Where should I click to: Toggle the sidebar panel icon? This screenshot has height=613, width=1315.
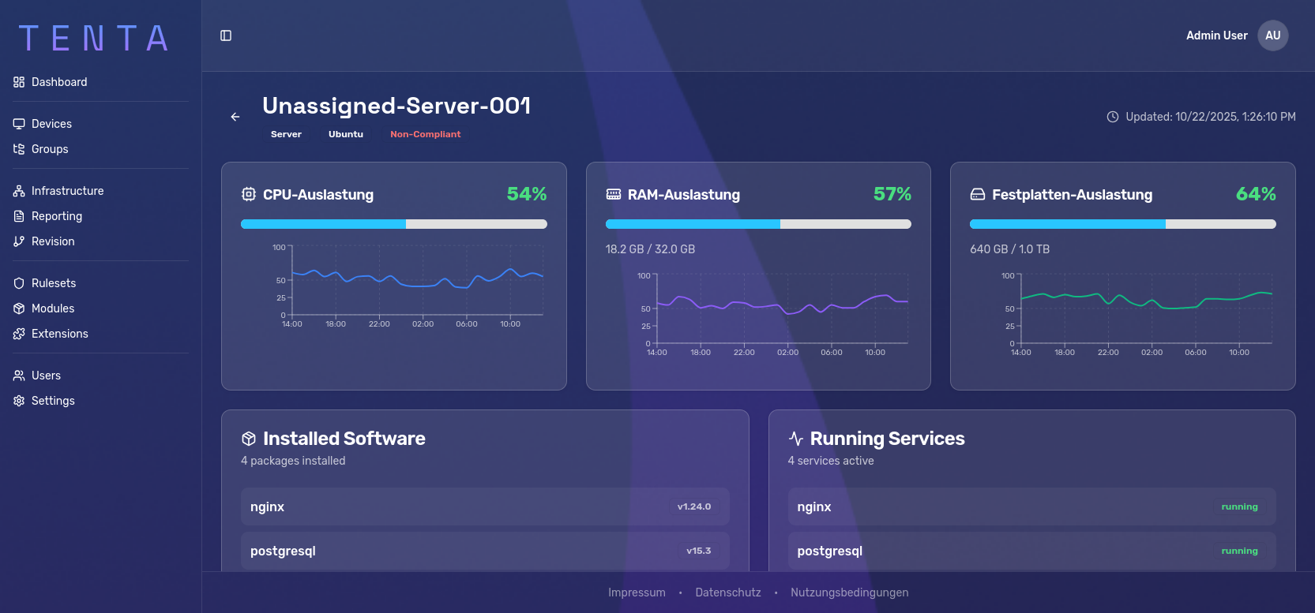click(x=226, y=36)
